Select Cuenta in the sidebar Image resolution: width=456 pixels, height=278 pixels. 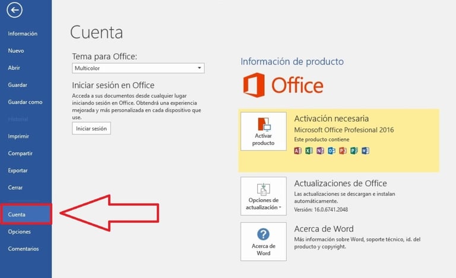coord(26,215)
